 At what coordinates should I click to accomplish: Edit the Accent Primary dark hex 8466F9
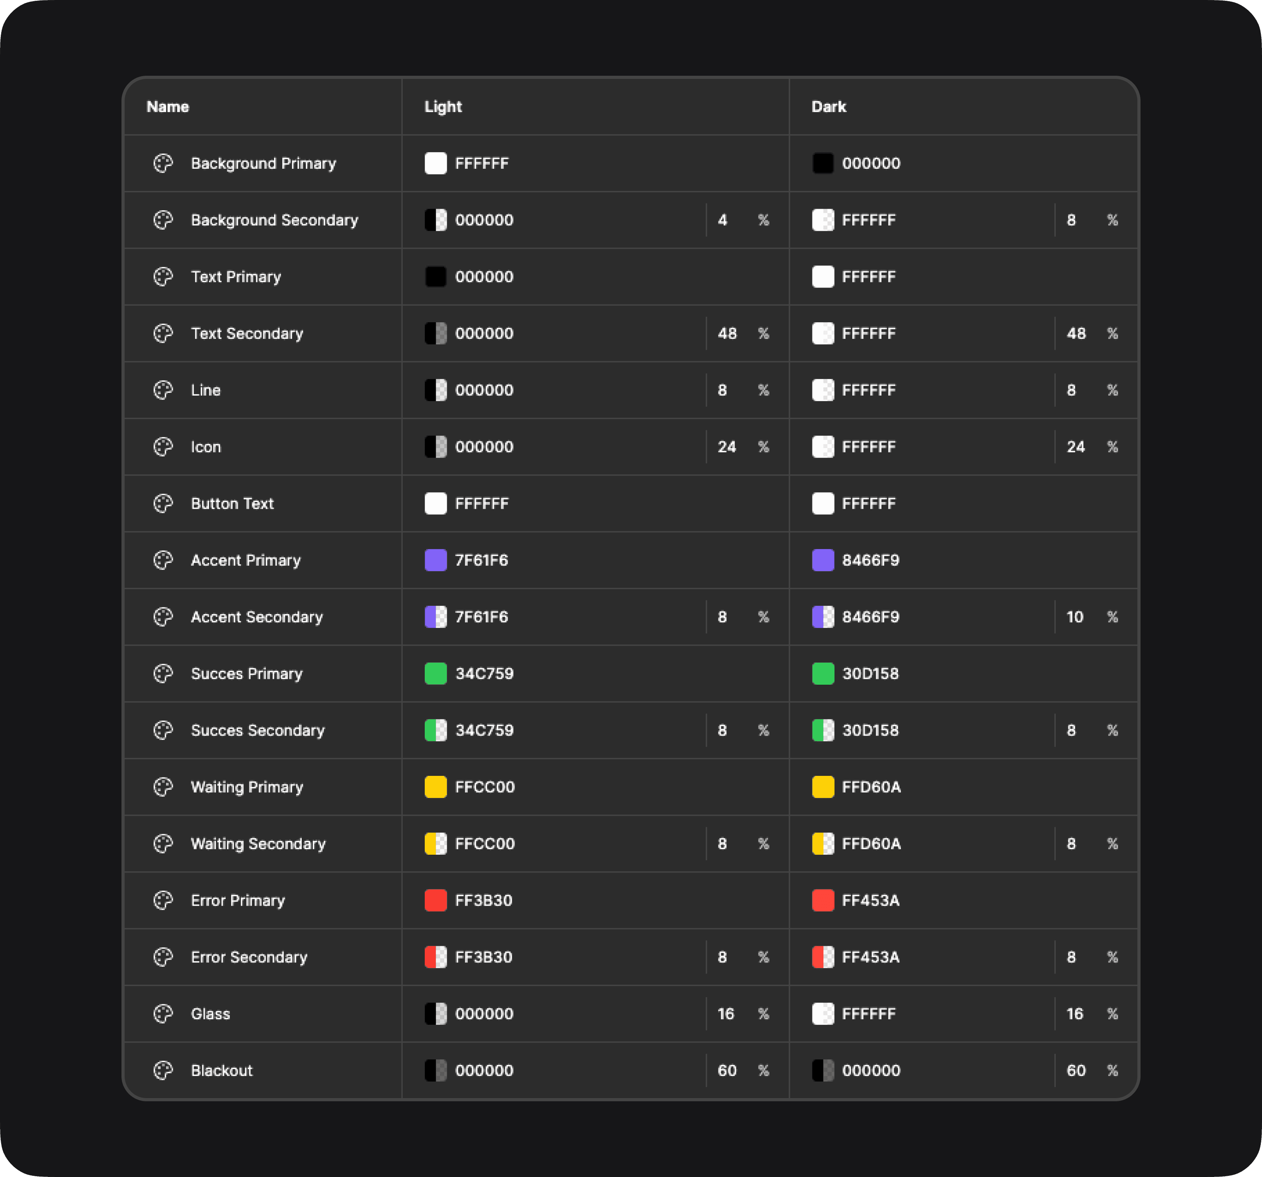(870, 560)
